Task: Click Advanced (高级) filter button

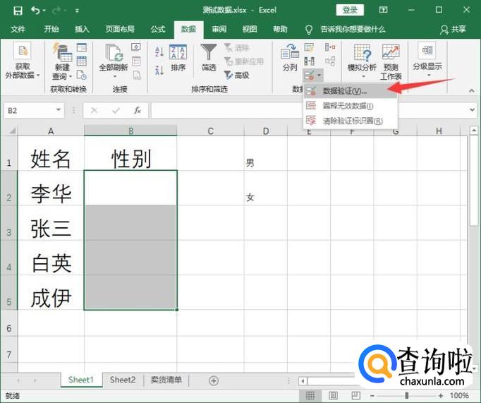Action: pos(237,76)
